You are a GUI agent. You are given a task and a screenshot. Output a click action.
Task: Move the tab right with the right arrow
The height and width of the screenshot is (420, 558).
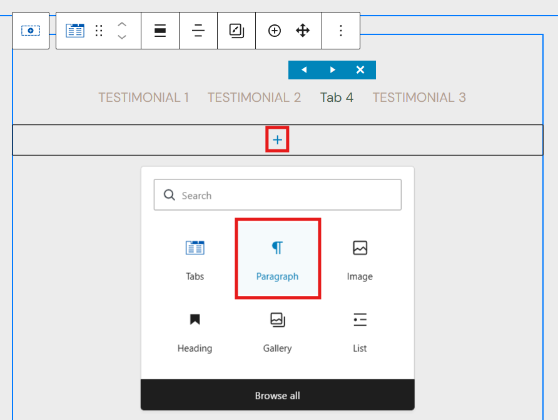click(x=332, y=70)
